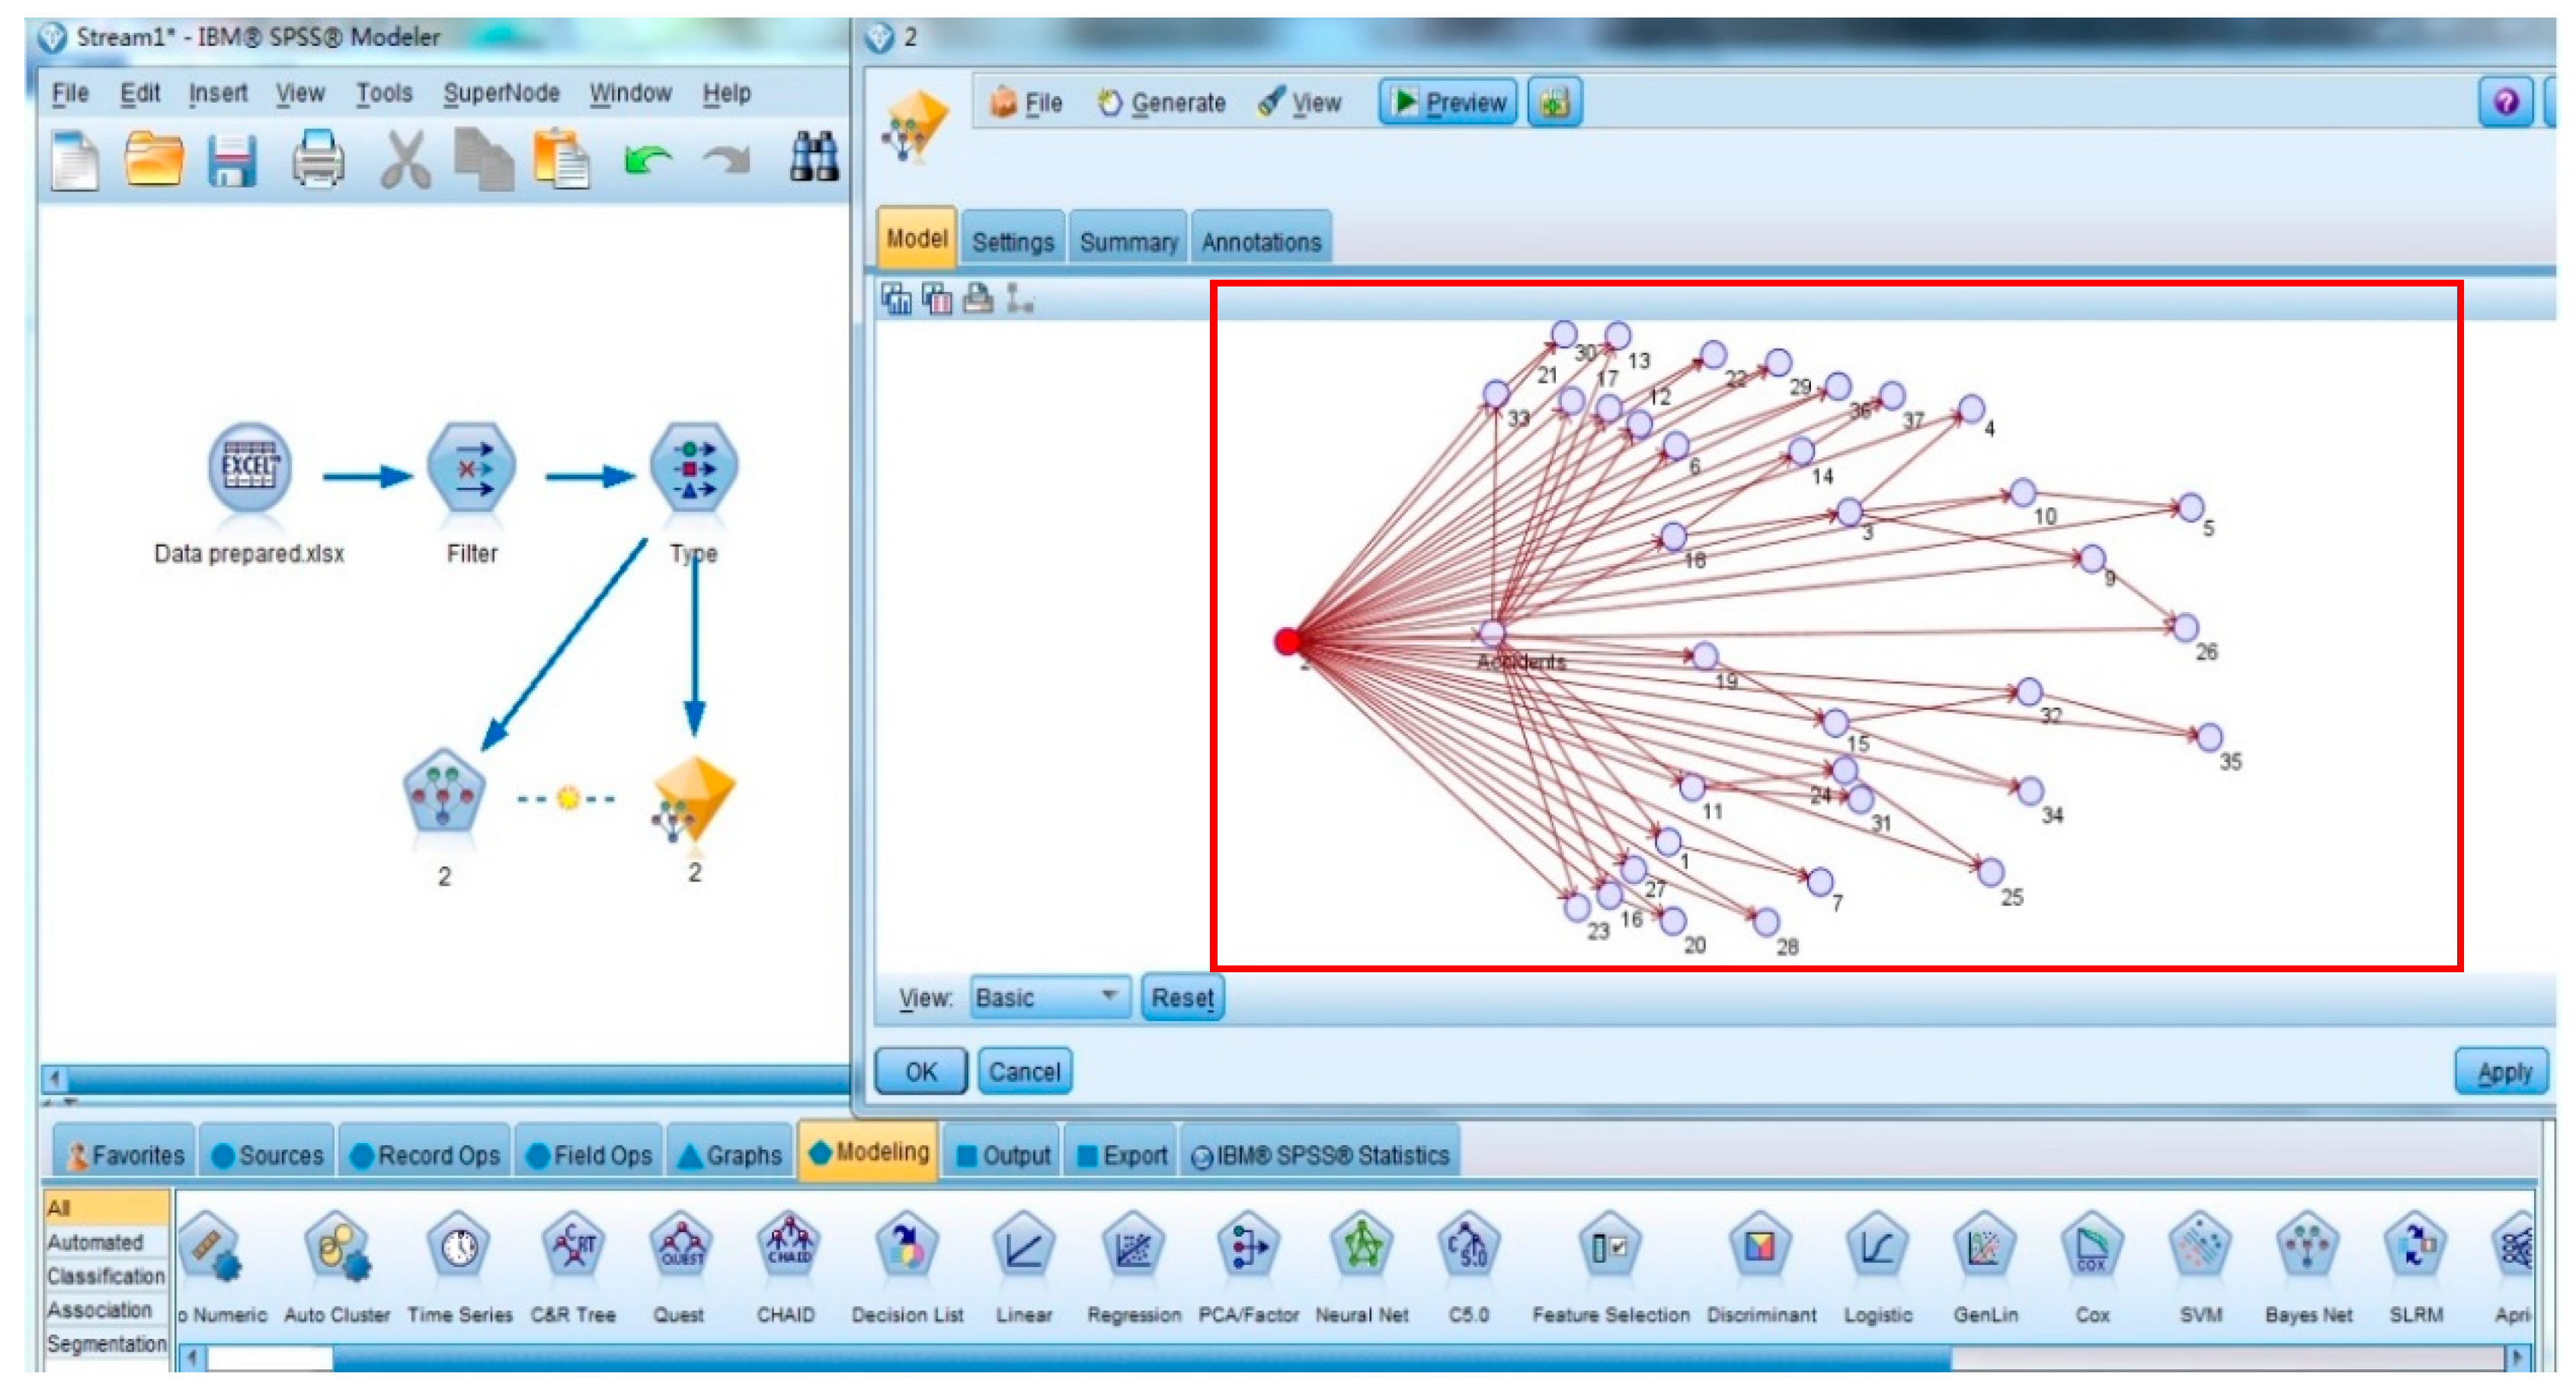
Task: Select the Classification category in palette list
Action: [105, 1276]
